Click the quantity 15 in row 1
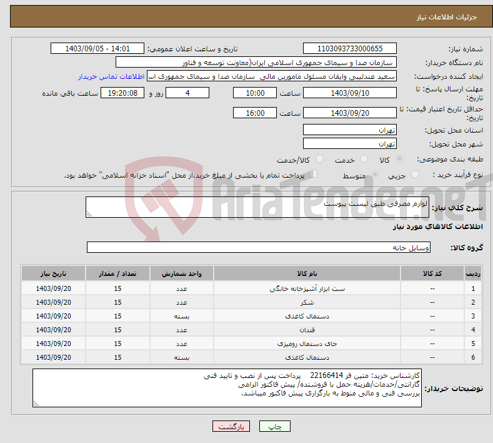This screenshot has height=443, width=493. pos(117,288)
